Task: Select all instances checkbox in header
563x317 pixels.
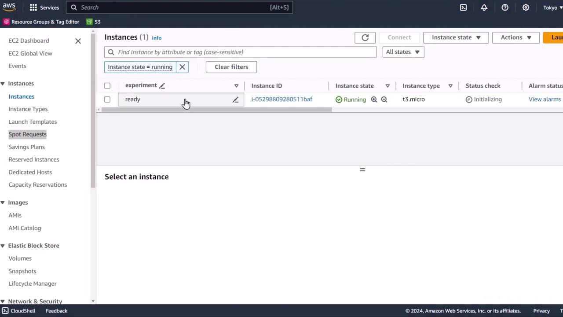Action: coord(107,85)
